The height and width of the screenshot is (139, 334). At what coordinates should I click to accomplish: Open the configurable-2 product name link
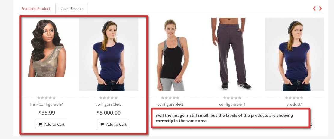click(170, 104)
